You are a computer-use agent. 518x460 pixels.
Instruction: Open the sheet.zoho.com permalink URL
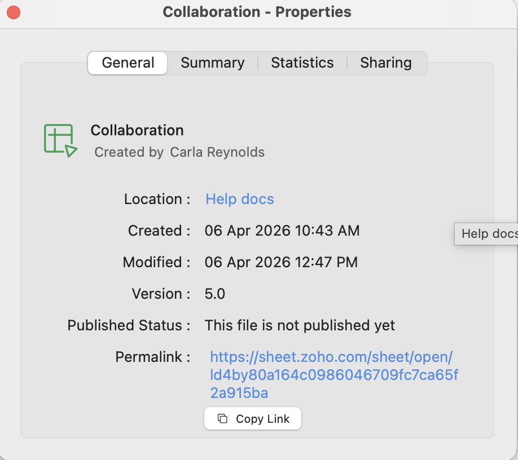(333, 375)
